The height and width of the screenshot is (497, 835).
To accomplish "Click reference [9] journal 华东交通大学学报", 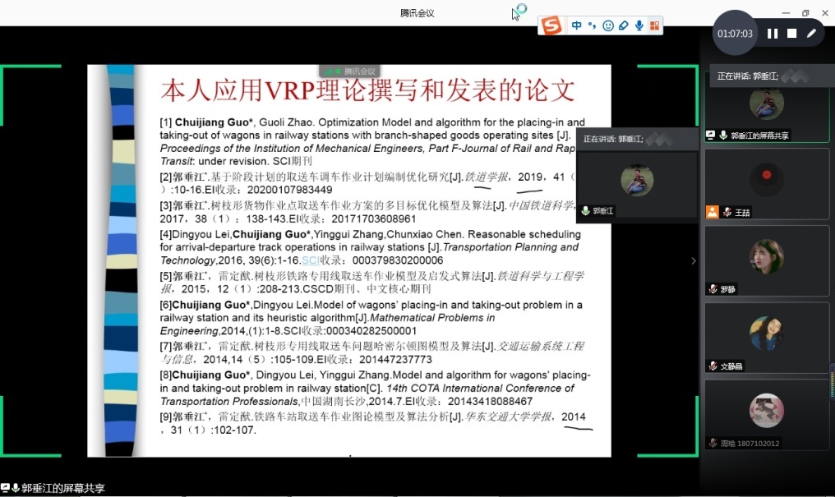I will pyautogui.click(x=508, y=416).
